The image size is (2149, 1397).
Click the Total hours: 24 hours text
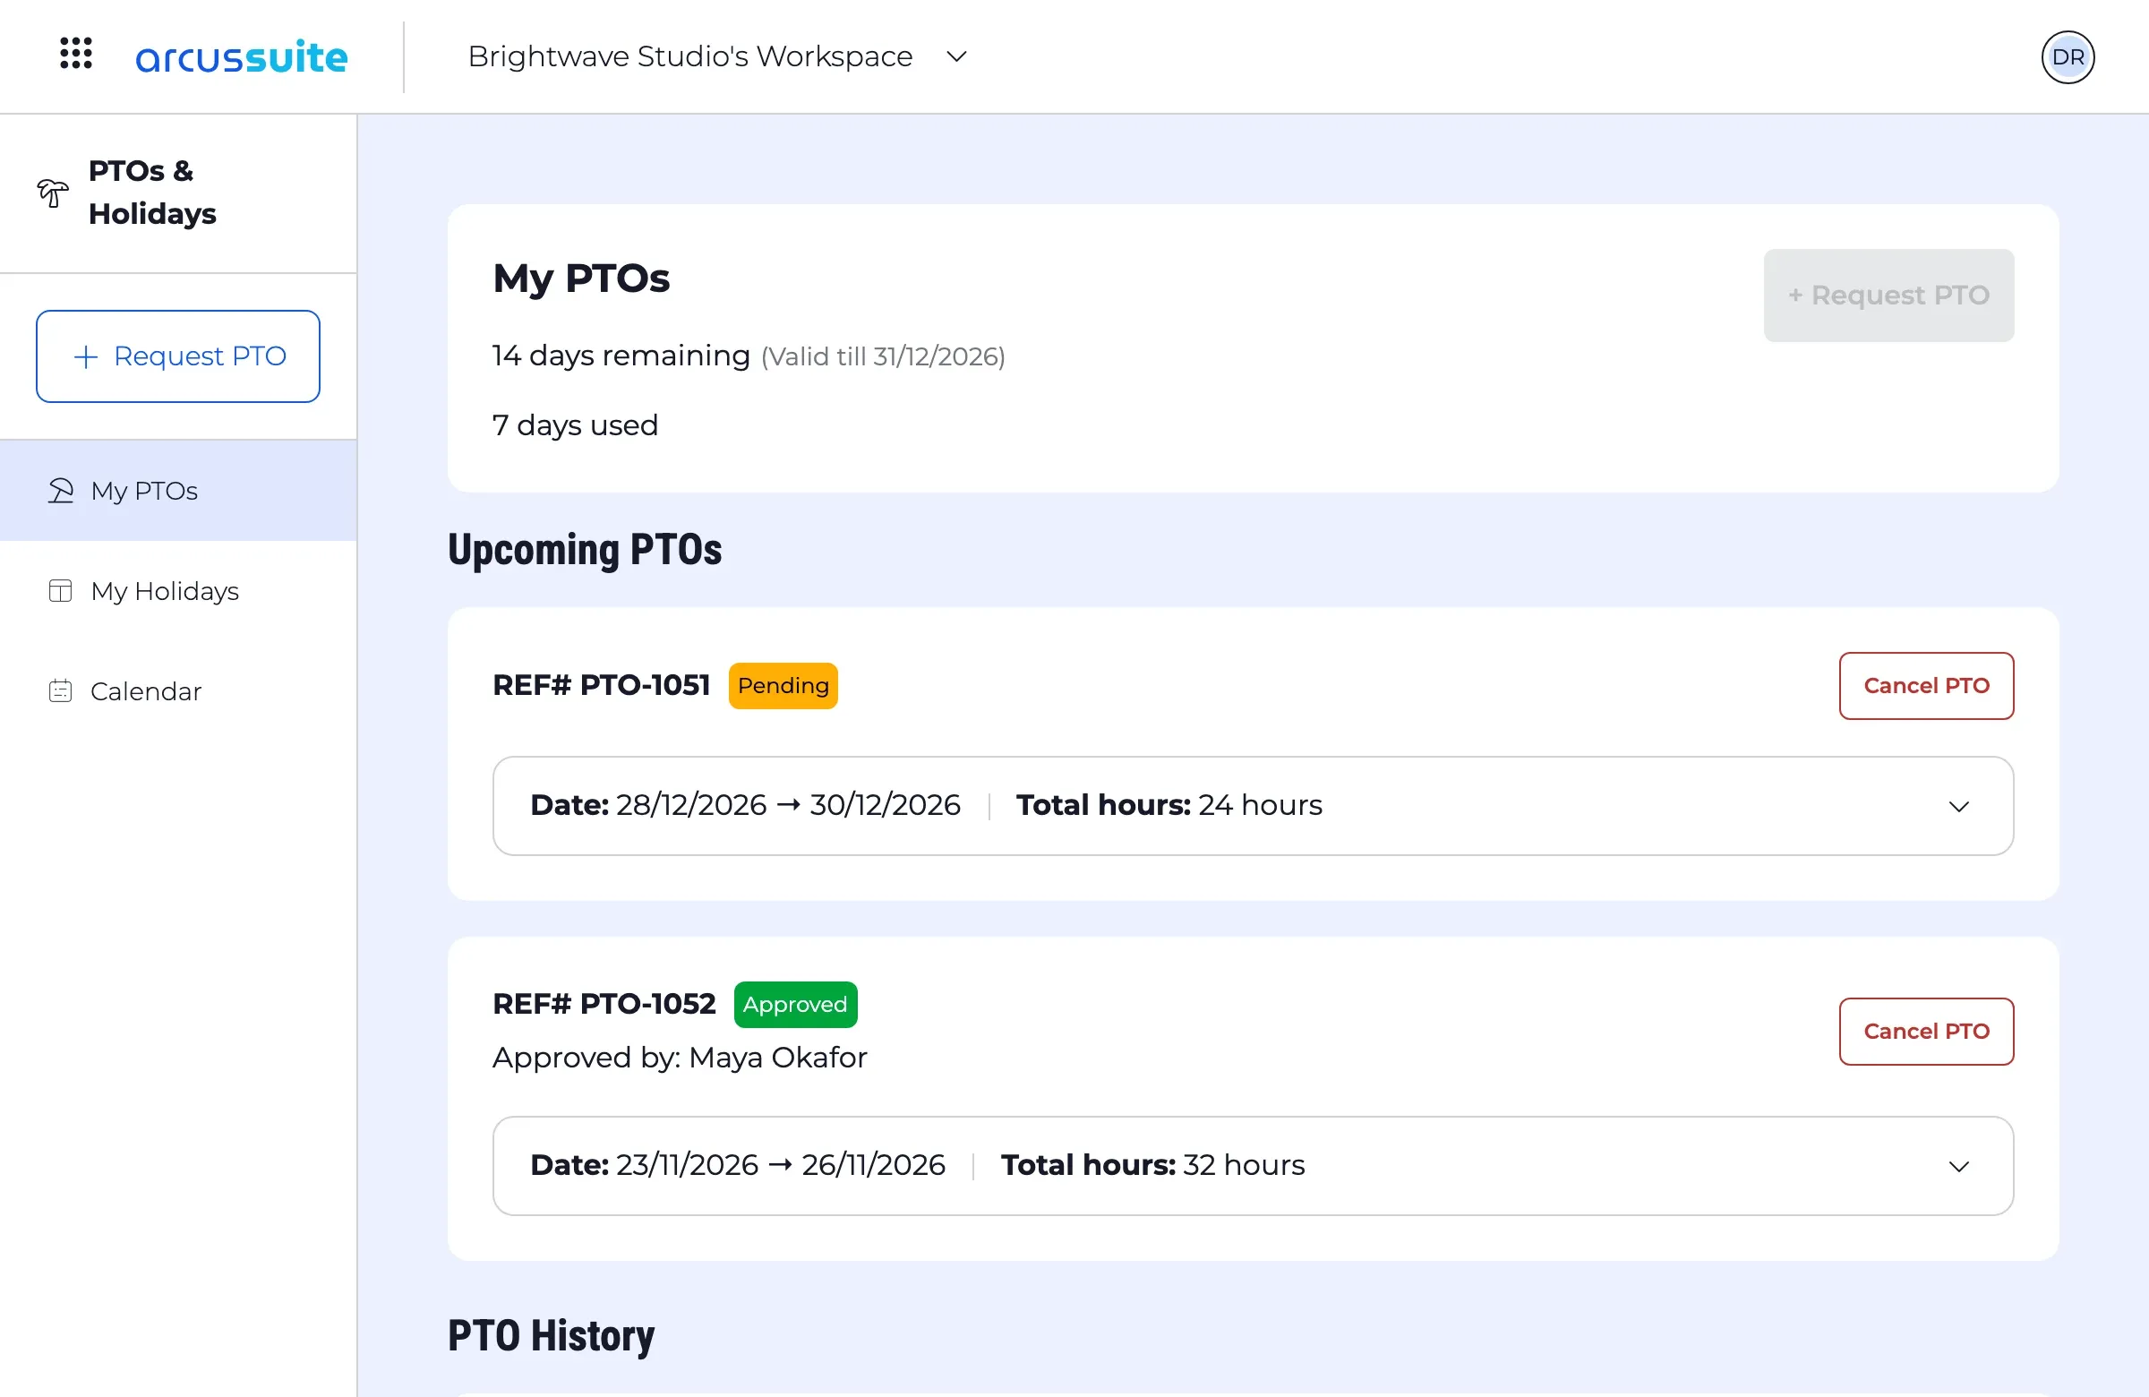click(1169, 804)
